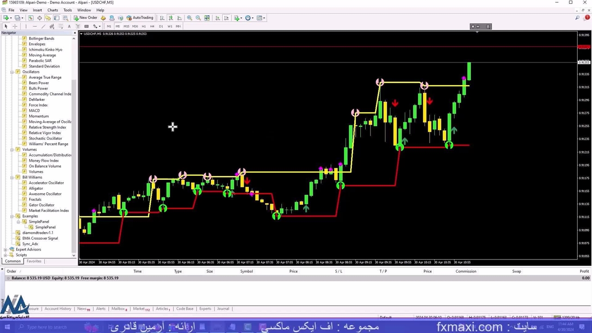Select the trendline drawing tool
This screenshot has width=592, height=333.
coord(43,26)
